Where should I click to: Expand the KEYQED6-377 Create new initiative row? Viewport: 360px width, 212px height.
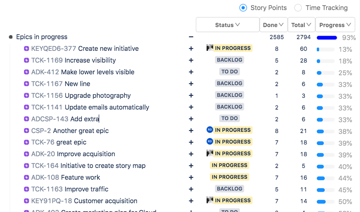click(x=191, y=49)
